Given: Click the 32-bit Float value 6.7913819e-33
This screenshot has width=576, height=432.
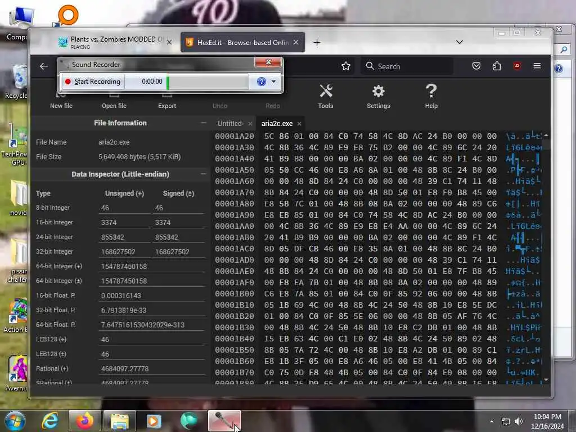Looking at the screenshot, I should pos(151,310).
